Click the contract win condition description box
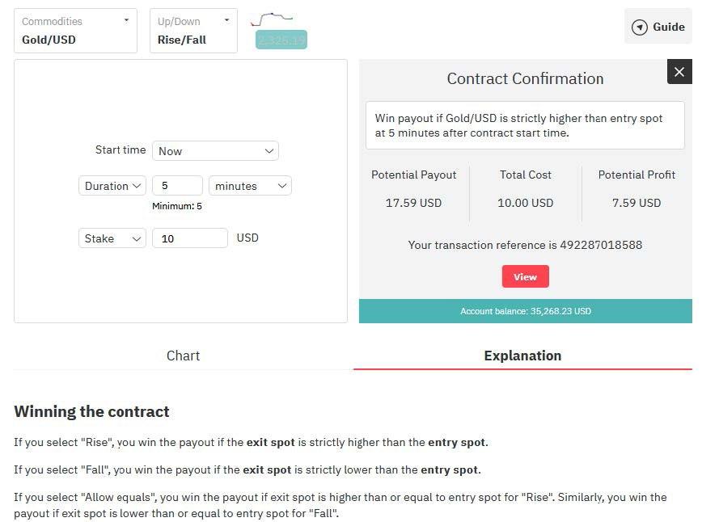This screenshot has width=719, height=522. click(x=525, y=125)
